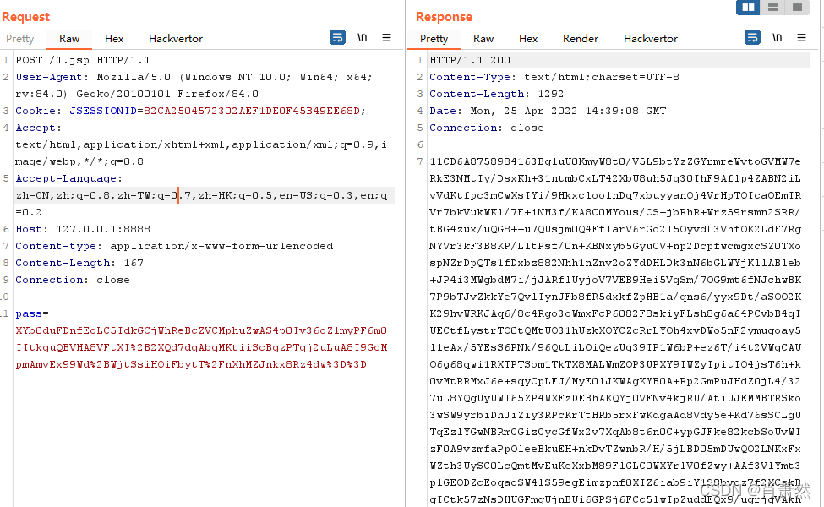The image size is (824, 507).
Task: Open Response panel options menu
Action: coord(801,38)
